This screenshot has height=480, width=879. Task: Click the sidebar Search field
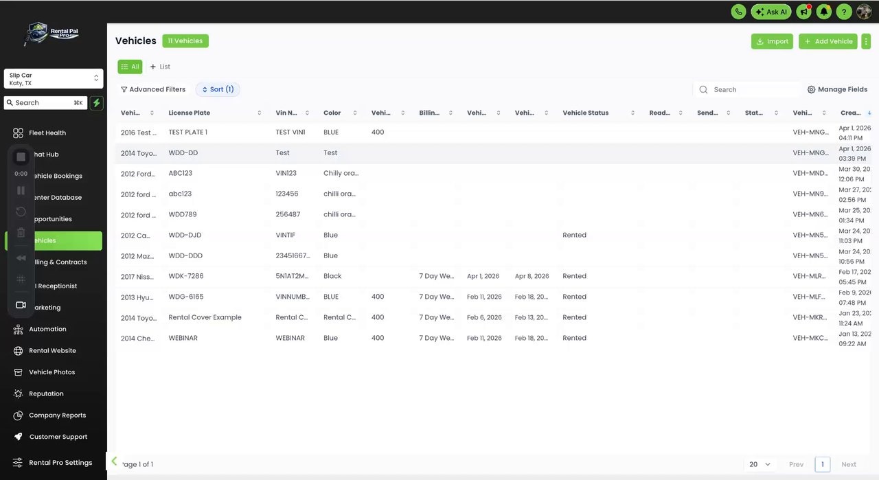coord(45,103)
